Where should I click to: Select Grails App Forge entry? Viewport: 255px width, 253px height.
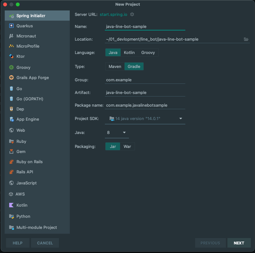pos(37,77)
